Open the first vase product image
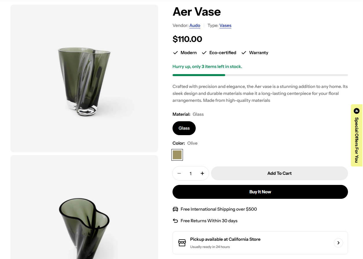This screenshot has height=259, width=363. pos(84,78)
